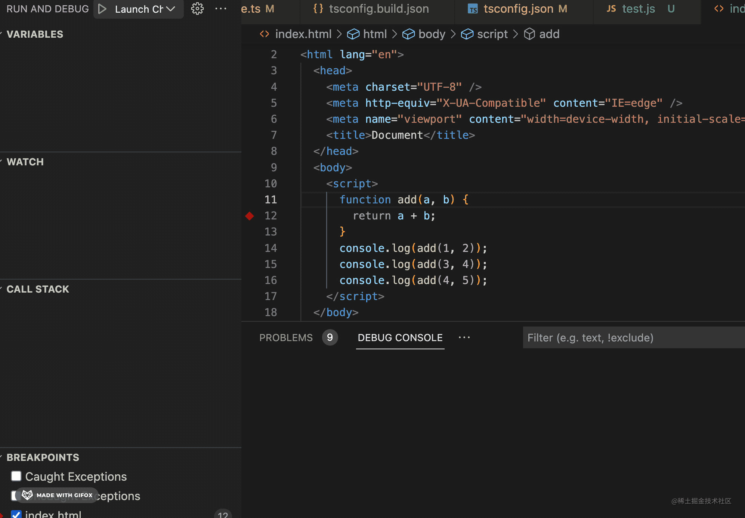Toggle Uncaught Exceptions checkbox
Image resolution: width=745 pixels, height=518 pixels.
click(14, 496)
